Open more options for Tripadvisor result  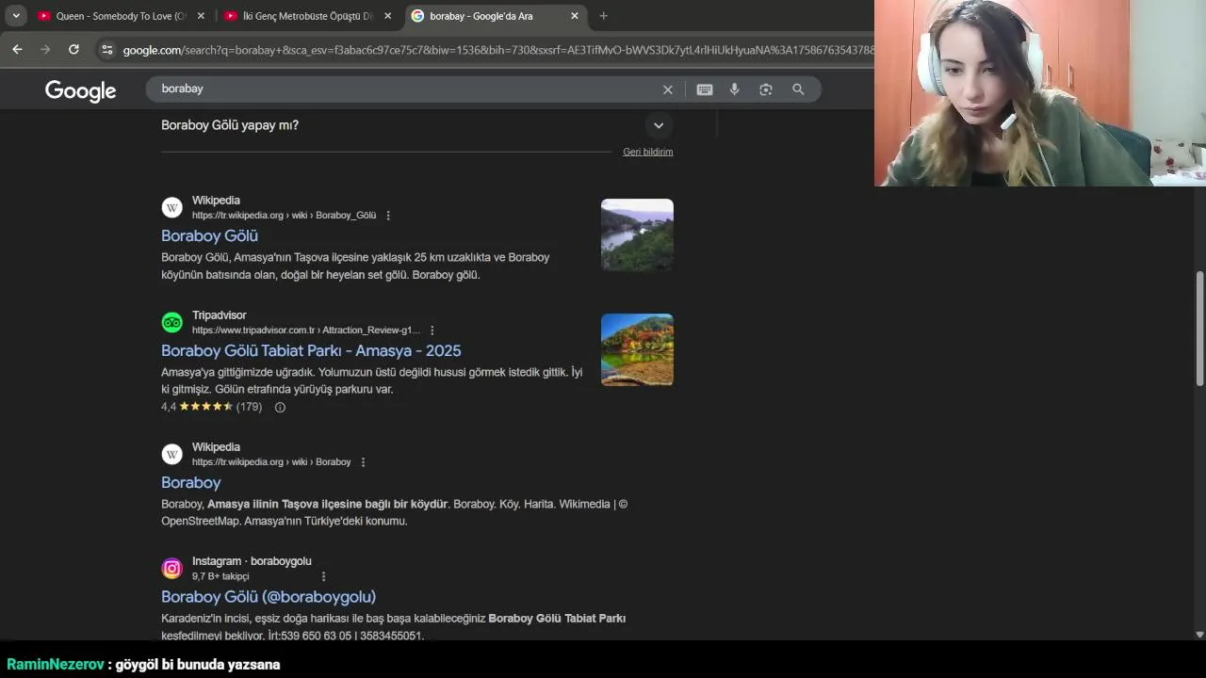pyautogui.click(x=432, y=331)
